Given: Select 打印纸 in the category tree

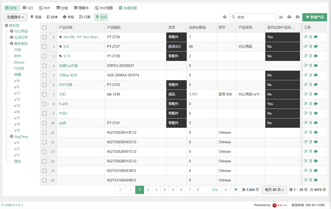Looking at the screenshot, I should coord(19,68).
